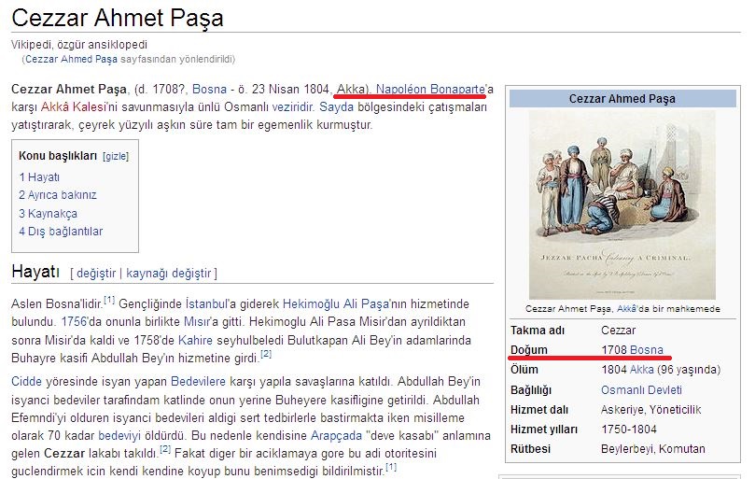Open the Kahire link
The image size is (755, 479).
click(195, 340)
